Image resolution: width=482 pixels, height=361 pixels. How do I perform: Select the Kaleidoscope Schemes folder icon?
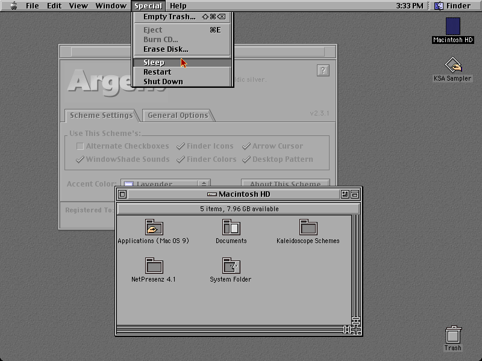pos(308,227)
